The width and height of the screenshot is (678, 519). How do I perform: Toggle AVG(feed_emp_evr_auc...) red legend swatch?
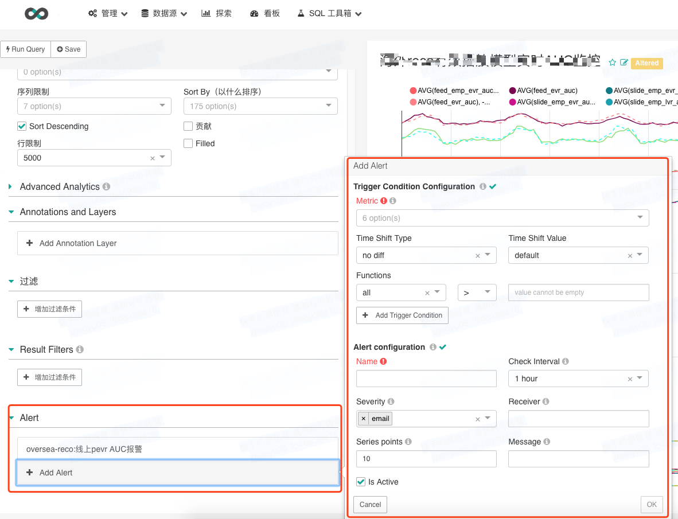413,90
